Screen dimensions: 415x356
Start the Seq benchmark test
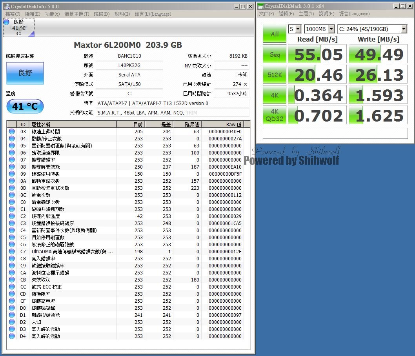[x=275, y=54]
